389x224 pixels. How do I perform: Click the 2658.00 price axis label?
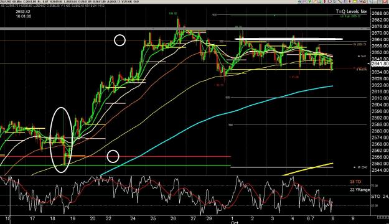380,46
